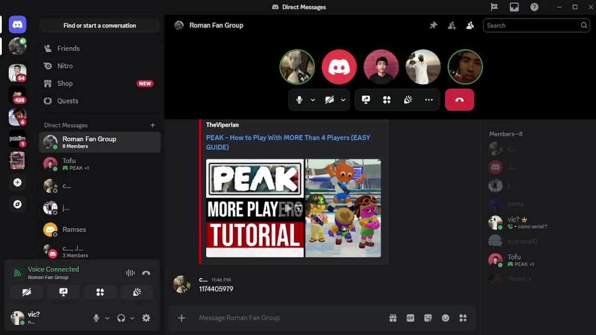Open Discord home Direct Messages icon
The height and width of the screenshot is (335, 596).
pyautogui.click(x=17, y=24)
